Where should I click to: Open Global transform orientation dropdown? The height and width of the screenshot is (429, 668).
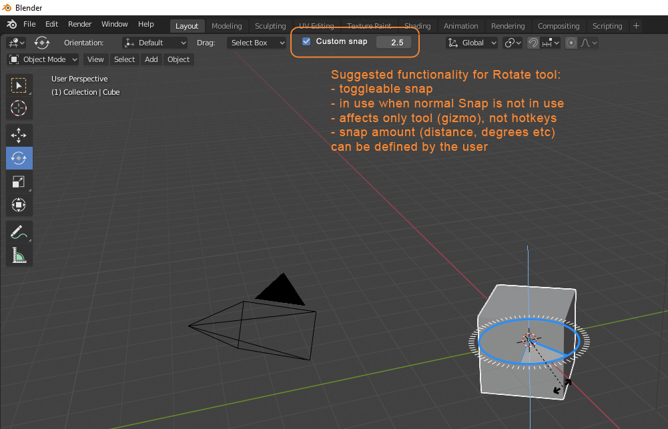tap(472, 43)
